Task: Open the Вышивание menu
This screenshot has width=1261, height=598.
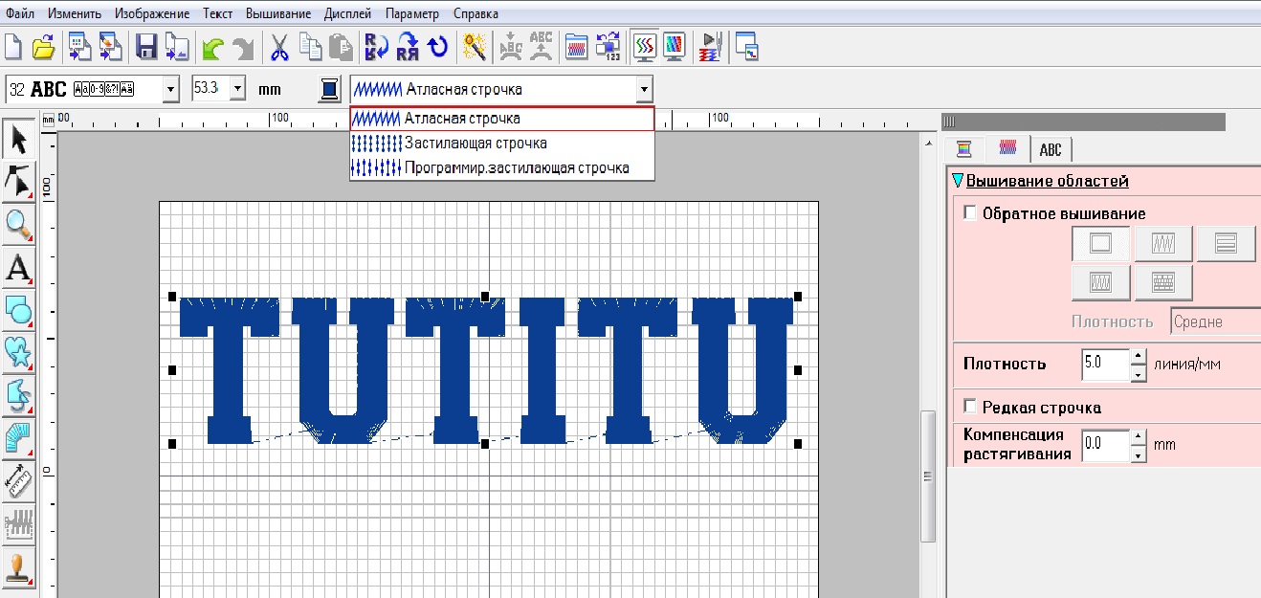Action: pyautogui.click(x=277, y=14)
